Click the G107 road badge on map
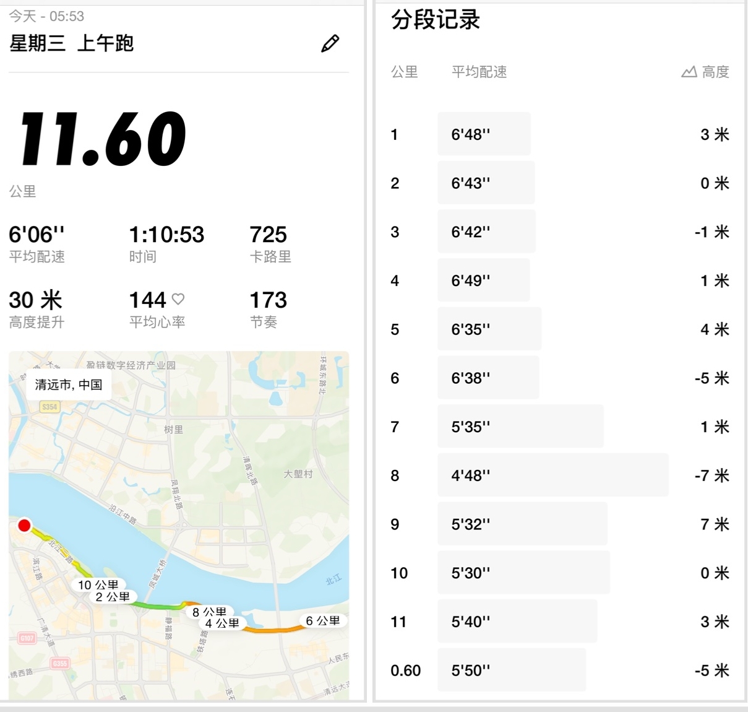Image resolution: width=748 pixels, height=712 pixels. click(x=27, y=638)
